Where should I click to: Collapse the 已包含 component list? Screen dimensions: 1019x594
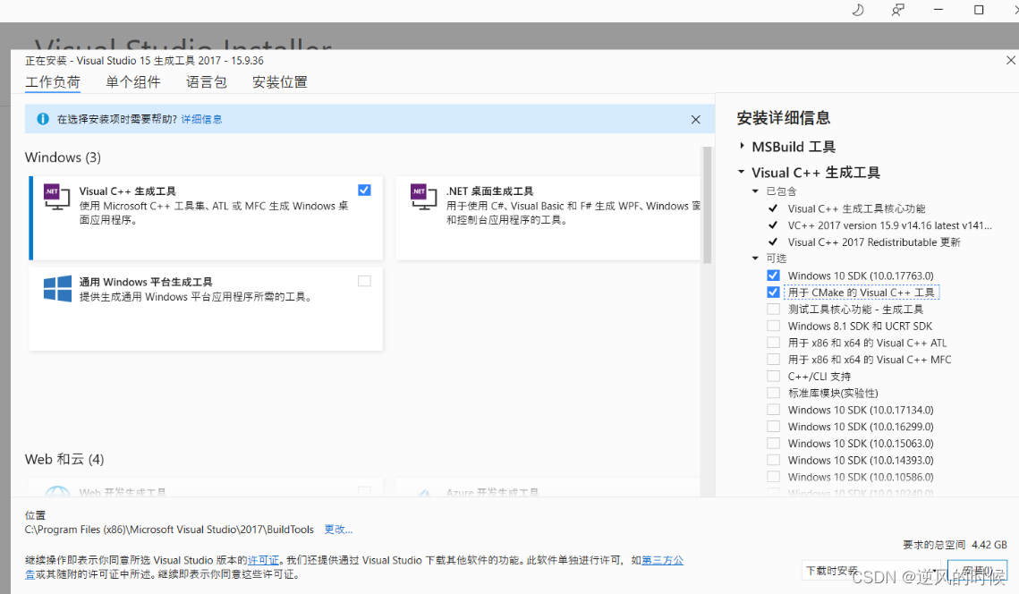point(754,190)
